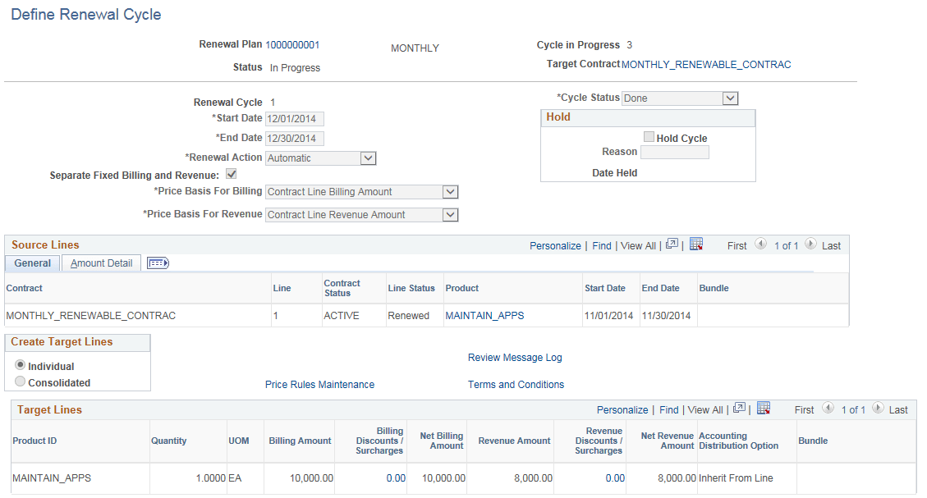Uncheck Separate Fixed Billing and Revenue
This screenshot has width=927, height=498.
pyautogui.click(x=231, y=173)
